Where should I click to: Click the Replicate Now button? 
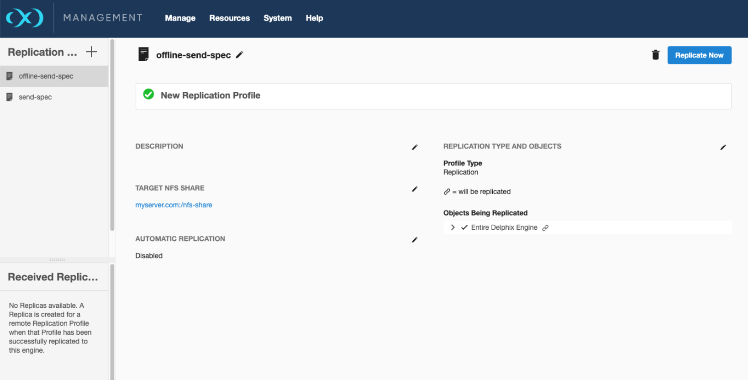[x=699, y=55]
